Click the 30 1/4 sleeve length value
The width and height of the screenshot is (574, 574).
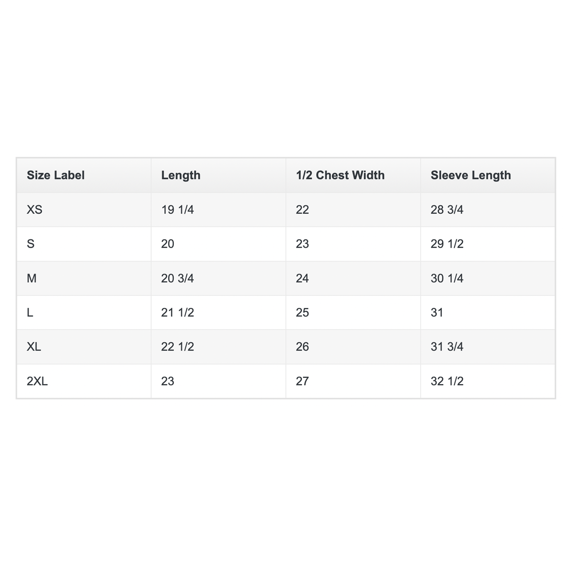click(447, 278)
